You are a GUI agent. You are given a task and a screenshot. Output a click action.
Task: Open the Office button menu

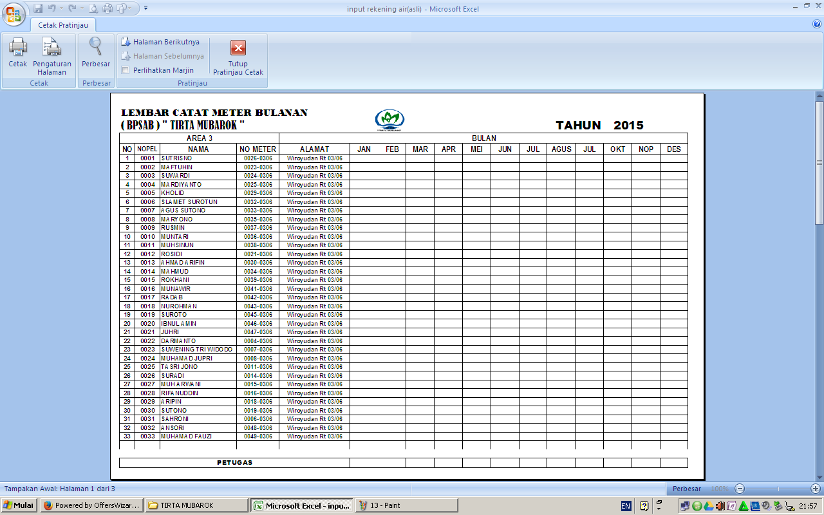coord(13,13)
